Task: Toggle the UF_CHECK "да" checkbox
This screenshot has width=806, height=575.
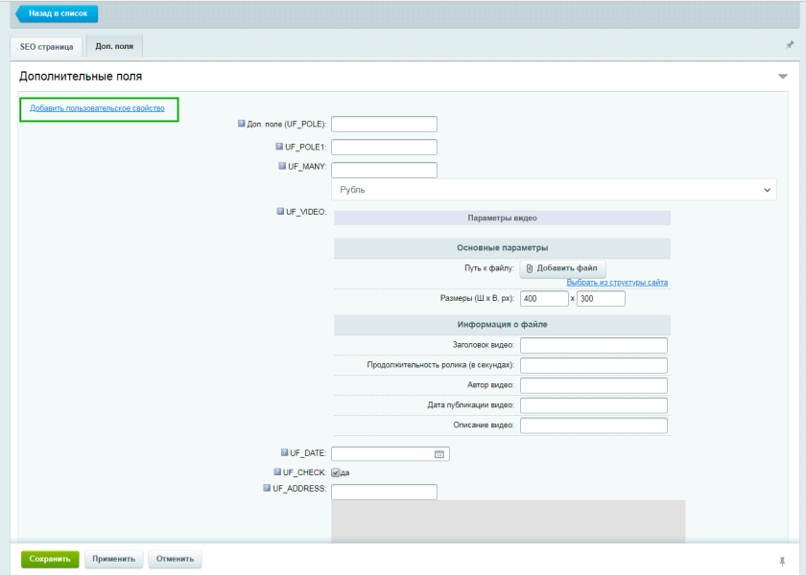Action: 336,472
